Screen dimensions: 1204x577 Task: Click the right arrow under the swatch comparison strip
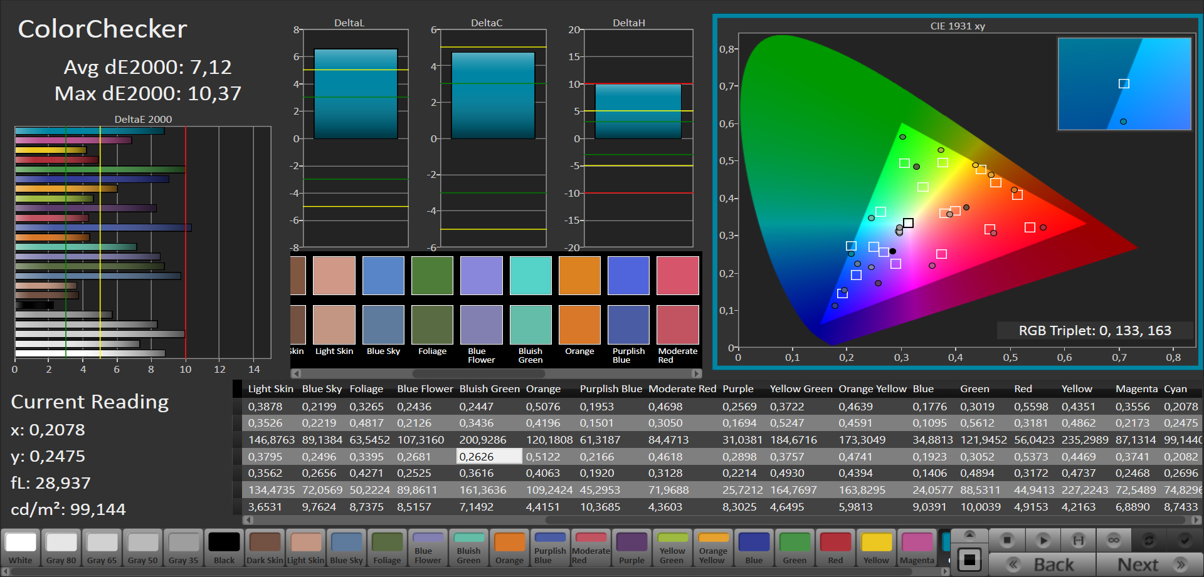[x=697, y=373]
